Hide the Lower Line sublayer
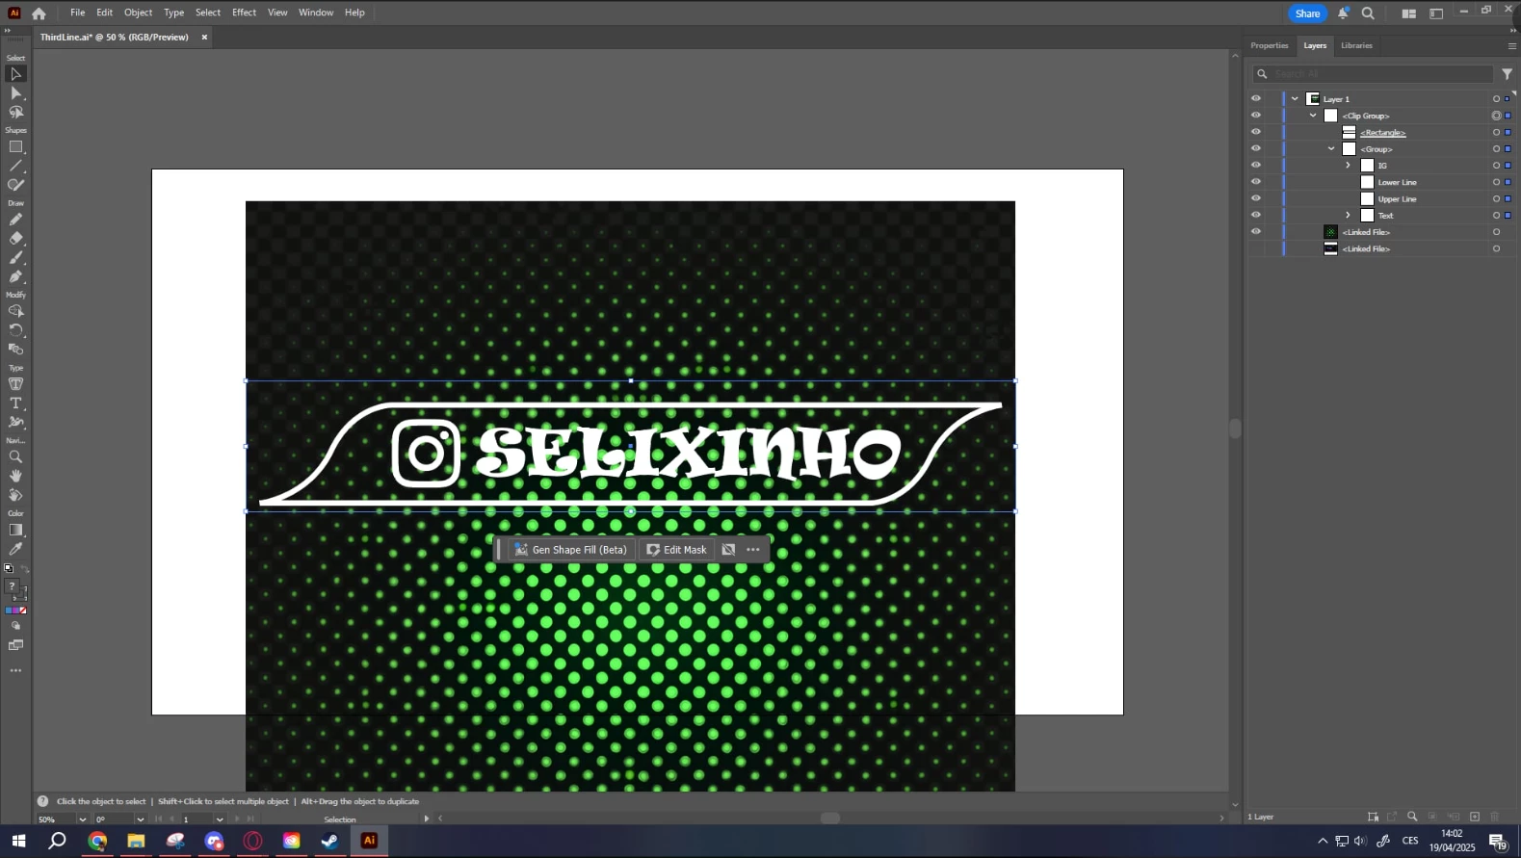1521x858 pixels. (1255, 182)
